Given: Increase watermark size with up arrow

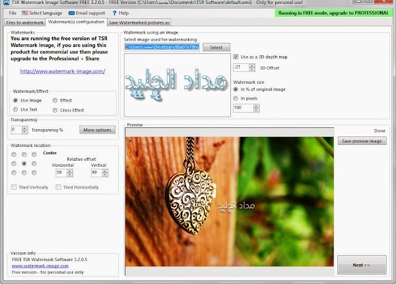Looking at the screenshot, I should pos(256,106).
